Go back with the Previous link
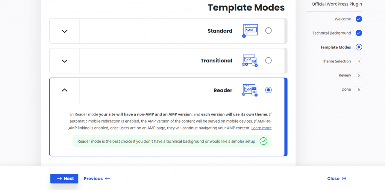Viewport: 385px width, 190px height. [97, 178]
